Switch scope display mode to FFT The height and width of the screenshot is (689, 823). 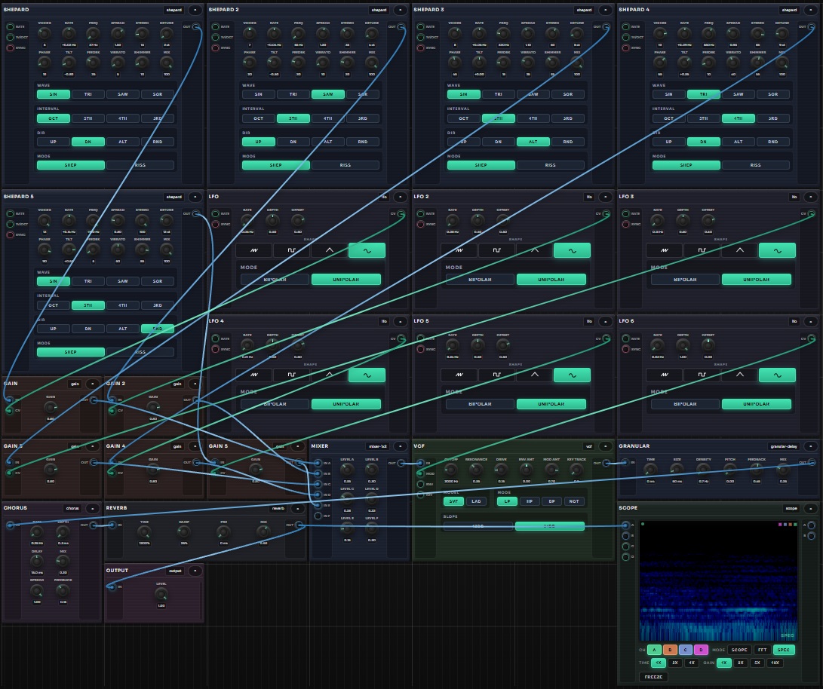tap(762, 649)
